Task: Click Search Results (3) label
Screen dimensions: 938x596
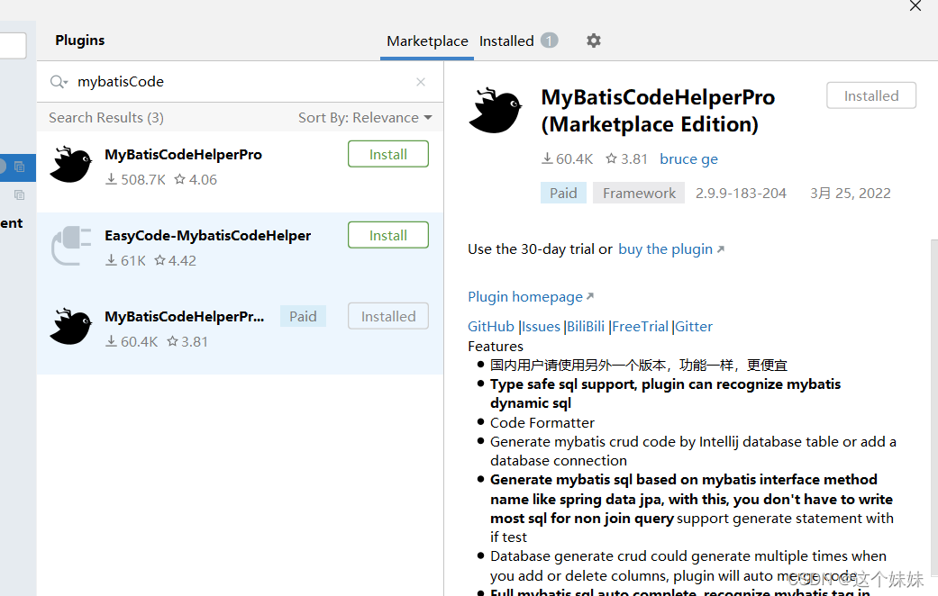Action: 106,118
